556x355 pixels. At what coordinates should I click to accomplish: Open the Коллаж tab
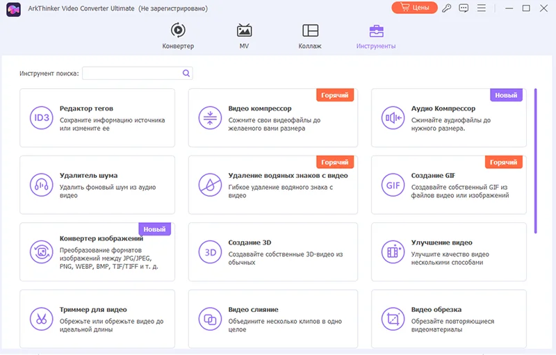tap(310, 36)
